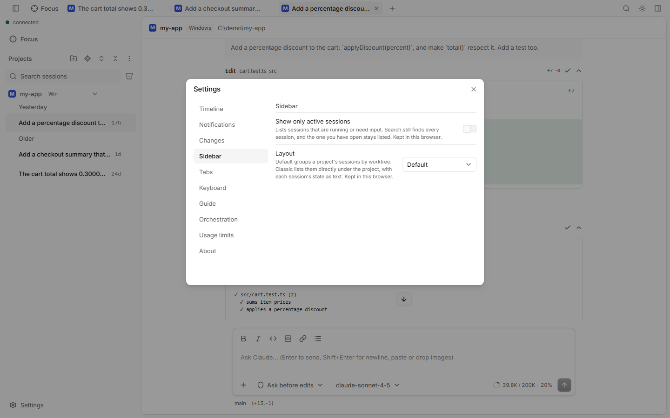
Task: Toggle the right panel icon
Action: point(658,8)
